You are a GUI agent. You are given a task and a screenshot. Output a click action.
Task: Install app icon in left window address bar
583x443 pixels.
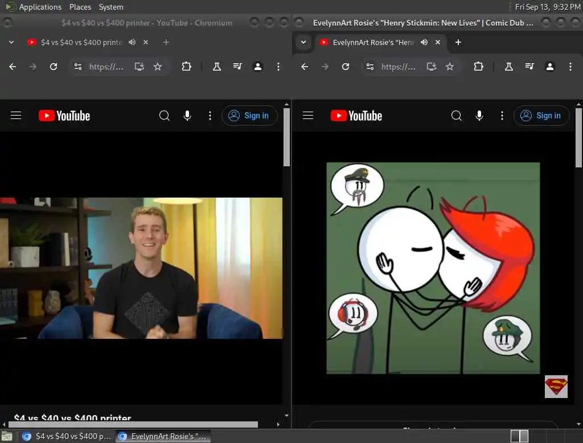[139, 67]
